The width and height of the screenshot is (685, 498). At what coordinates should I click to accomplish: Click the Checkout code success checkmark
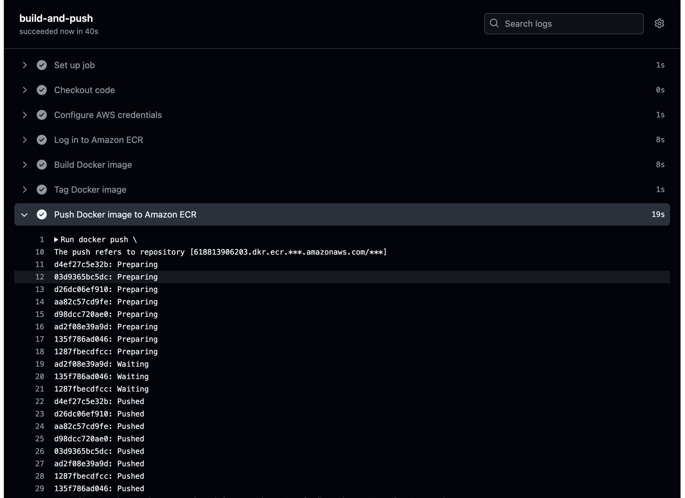[42, 90]
